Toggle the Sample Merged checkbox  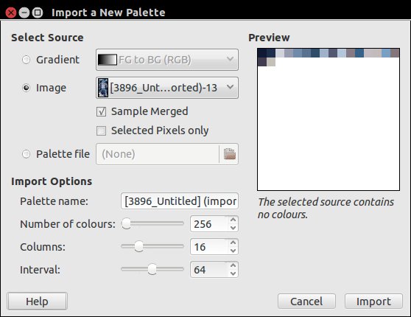[101, 111]
